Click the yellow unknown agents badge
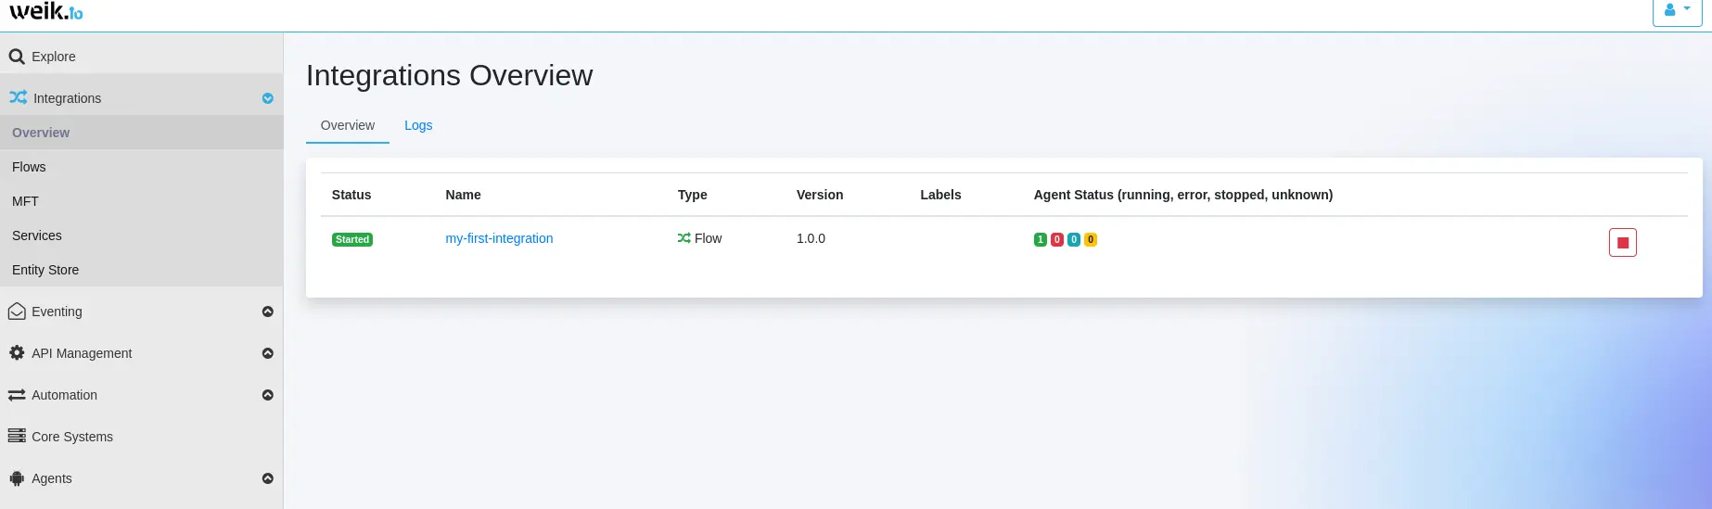Image resolution: width=1712 pixels, height=509 pixels. point(1091,239)
